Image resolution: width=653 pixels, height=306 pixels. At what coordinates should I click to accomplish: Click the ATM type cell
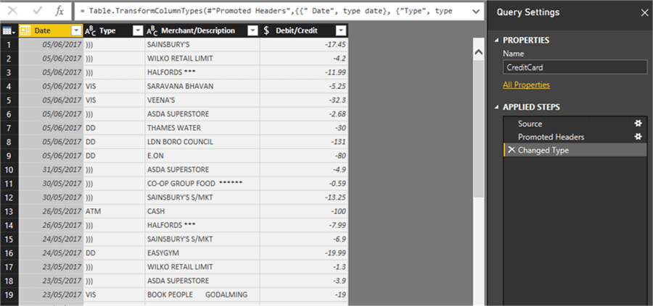point(114,211)
